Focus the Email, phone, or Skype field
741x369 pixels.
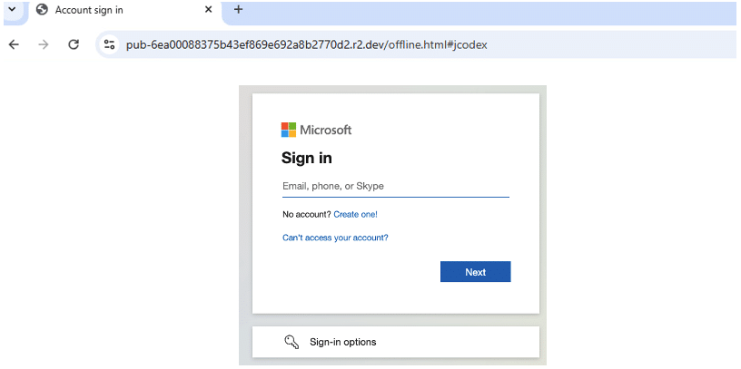click(396, 187)
